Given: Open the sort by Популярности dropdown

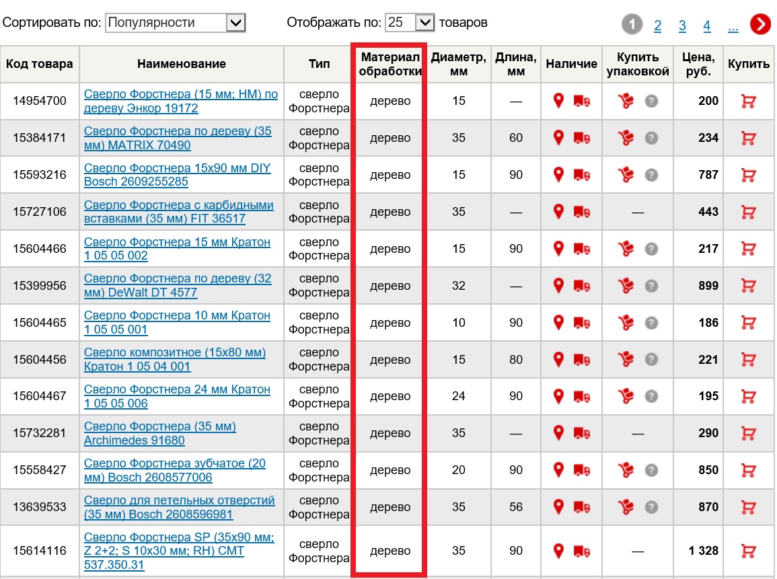Looking at the screenshot, I should 176,23.
